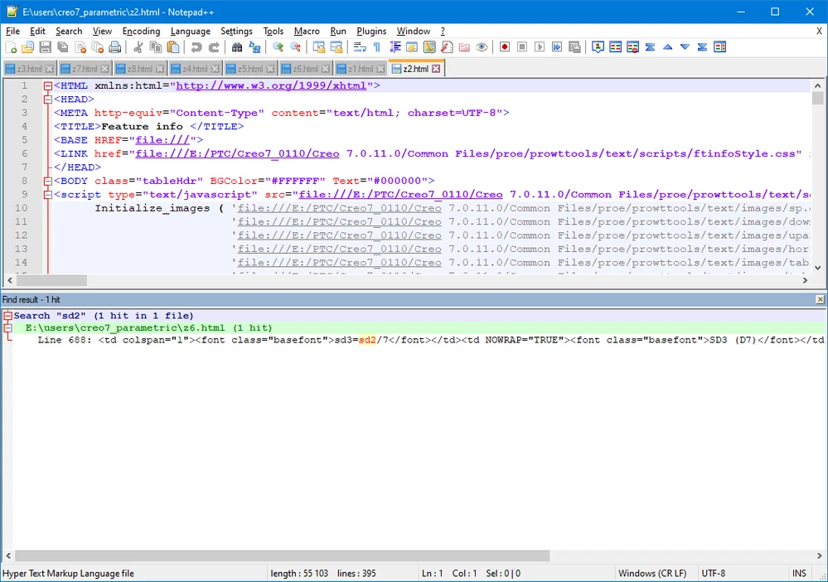Switch to the z6.html tab
This screenshot has height=582, width=828.
pyautogui.click(x=305, y=69)
